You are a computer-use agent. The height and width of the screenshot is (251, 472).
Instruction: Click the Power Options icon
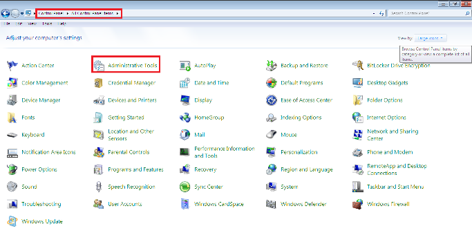[x=12, y=169]
